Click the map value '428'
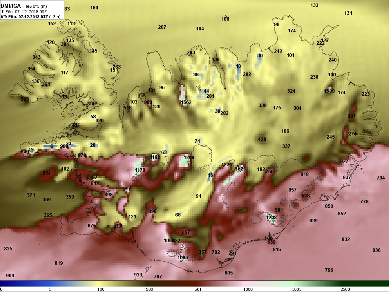This screenshot has height=292, width=389. tap(262, 139)
